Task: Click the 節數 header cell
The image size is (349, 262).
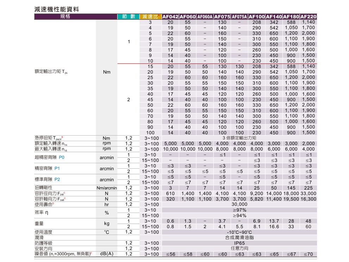Action: pos(129,17)
